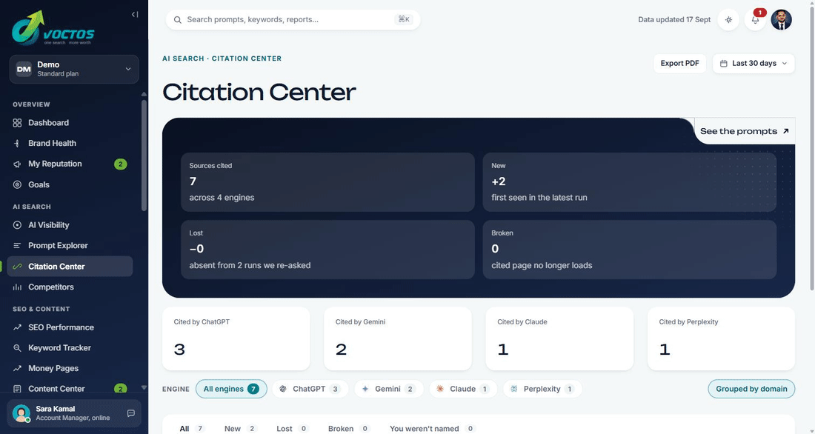
Task: Click the Dashboard grid icon
Action: [x=17, y=123]
